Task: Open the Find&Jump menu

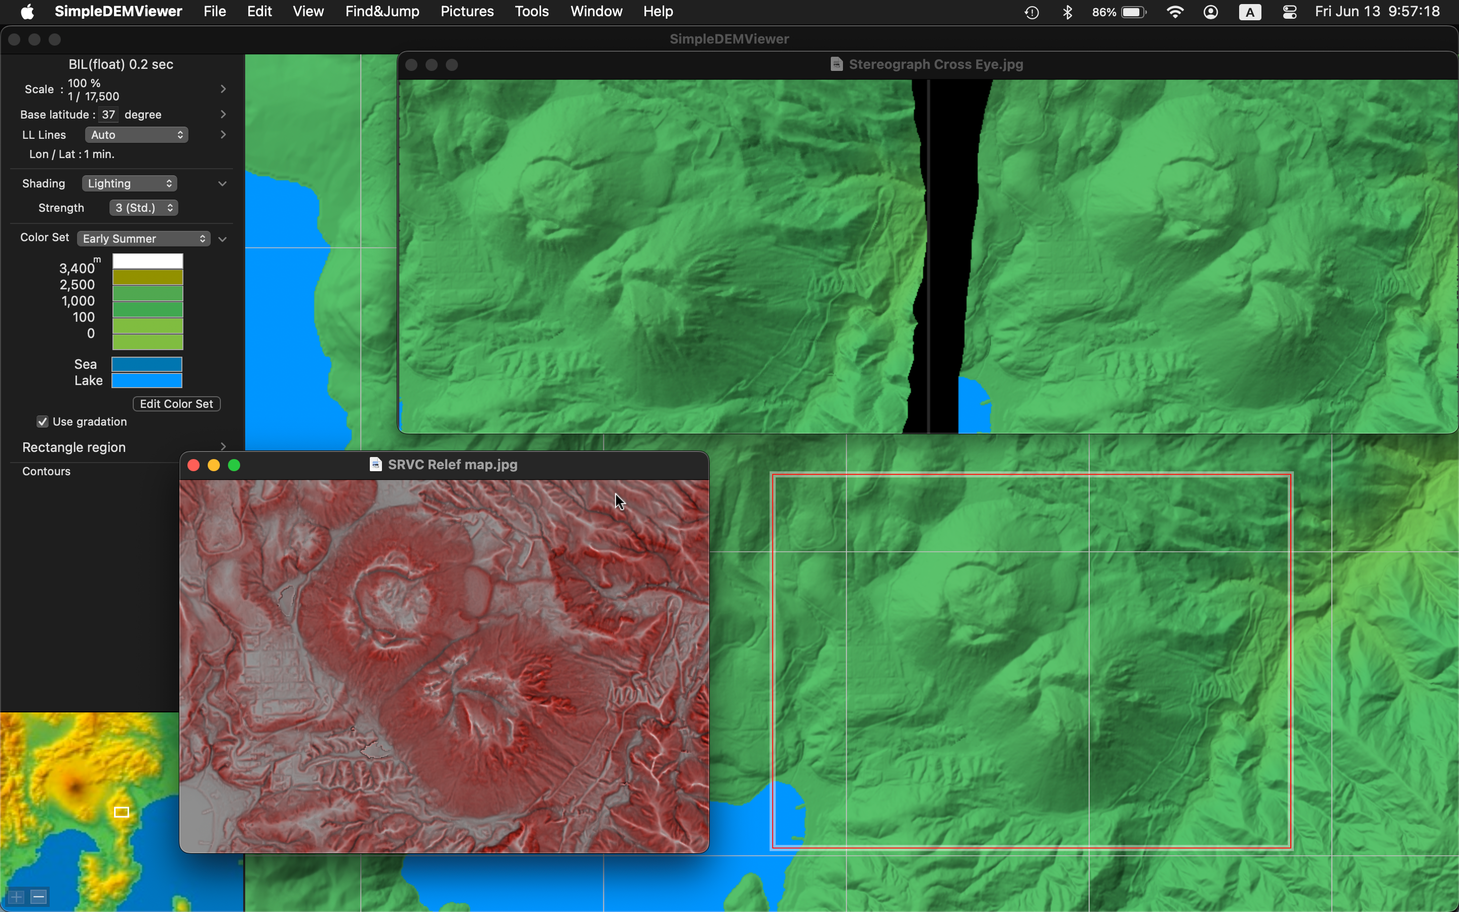Action: pos(382,12)
